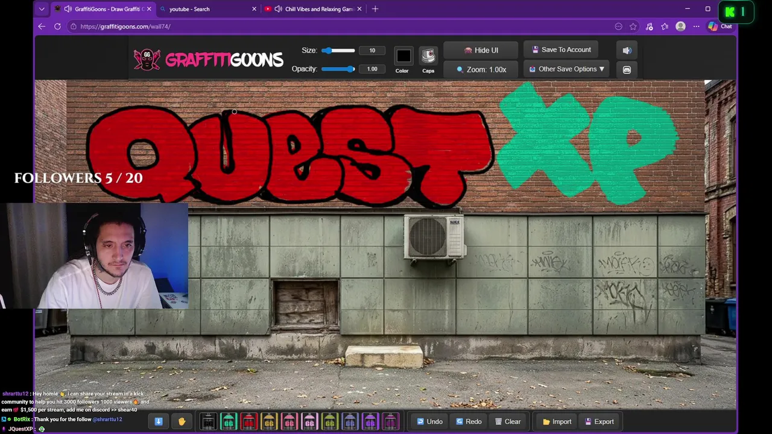Reload the page in the browser

pyautogui.click(x=57, y=27)
